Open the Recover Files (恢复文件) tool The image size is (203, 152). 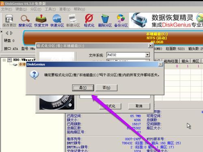[x=41, y=21]
